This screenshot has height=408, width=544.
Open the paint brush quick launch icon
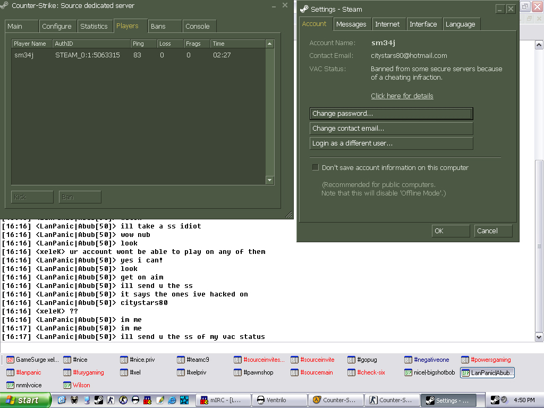click(x=160, y=400)
